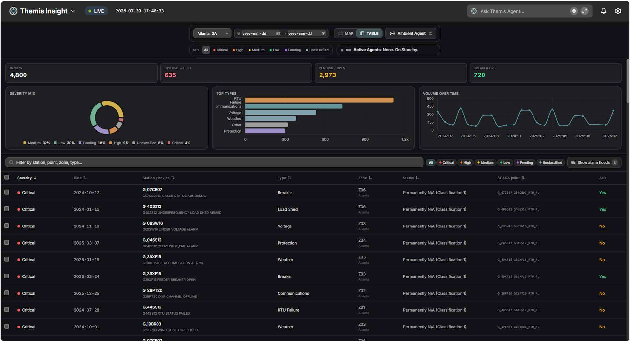The width and height of the screenshot is (630, 341).
Task: Sort by Type column arrows
Action: (x=290, y=178)
